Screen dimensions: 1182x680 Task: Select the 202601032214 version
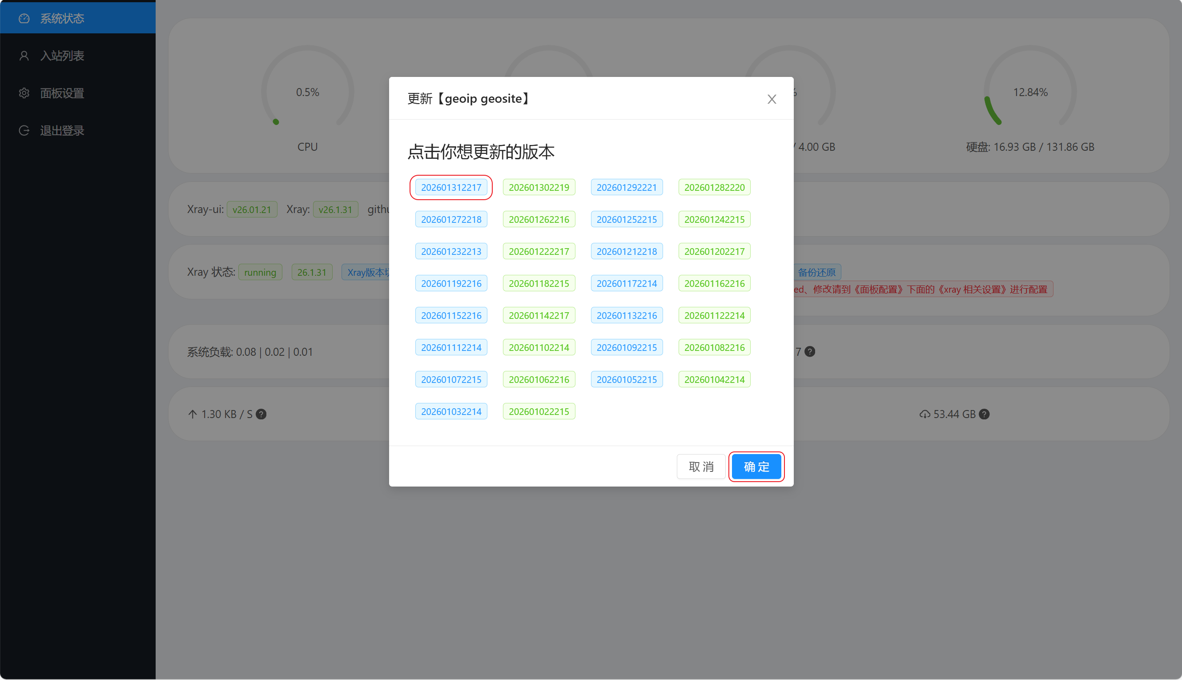(450, 411)
